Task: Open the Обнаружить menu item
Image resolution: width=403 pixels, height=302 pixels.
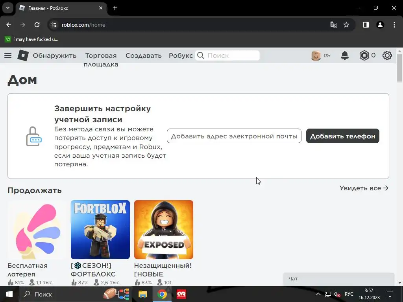Action: [54, 55]
